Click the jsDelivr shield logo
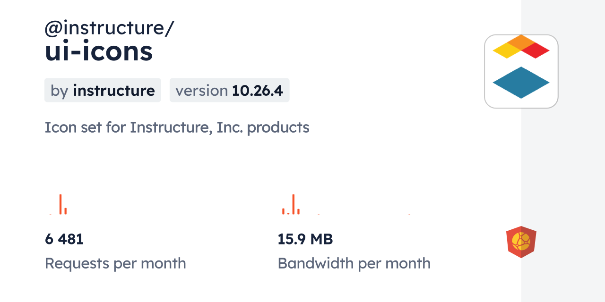Image resolution: width=605 pixels, height=302 pixels. pos(521,242)
